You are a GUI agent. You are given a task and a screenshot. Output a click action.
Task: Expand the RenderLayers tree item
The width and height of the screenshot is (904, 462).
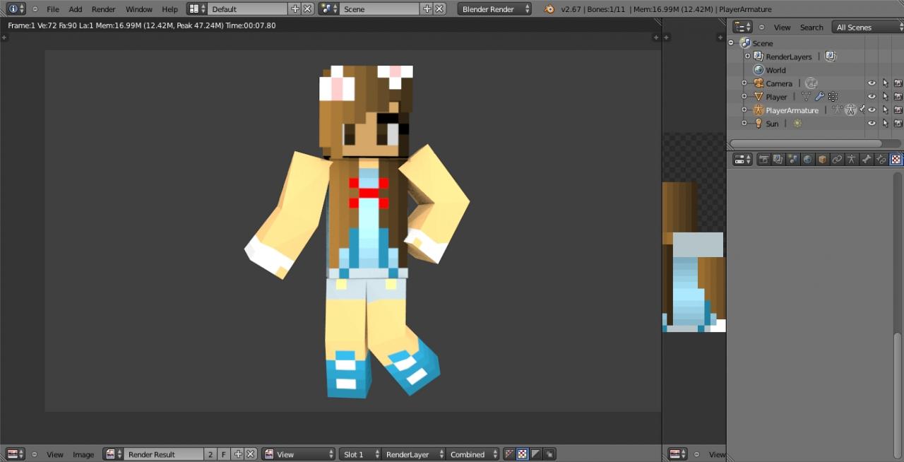747,57
